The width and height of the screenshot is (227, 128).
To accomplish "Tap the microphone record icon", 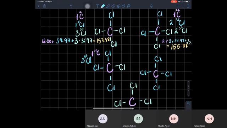I will coord(151,6).
